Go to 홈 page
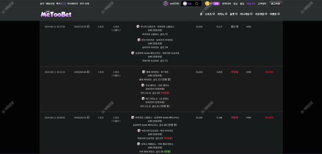 (201, 14)
